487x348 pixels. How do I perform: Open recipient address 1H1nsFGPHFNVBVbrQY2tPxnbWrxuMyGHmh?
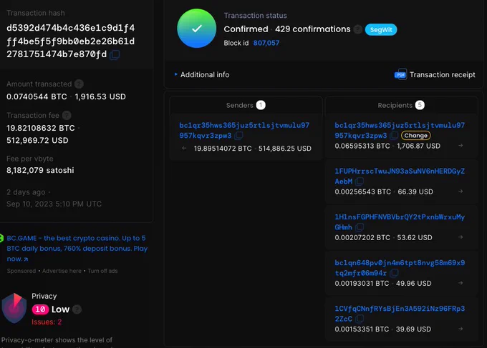click(400, 222)
